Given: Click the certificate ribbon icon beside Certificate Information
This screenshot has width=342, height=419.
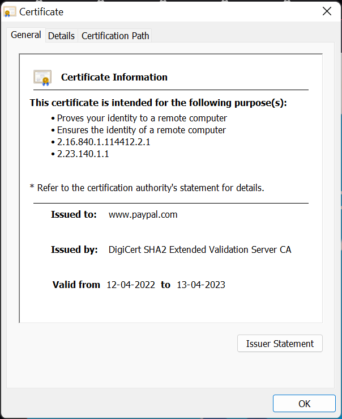Looking at the screenshot, I should click(42, 78).
